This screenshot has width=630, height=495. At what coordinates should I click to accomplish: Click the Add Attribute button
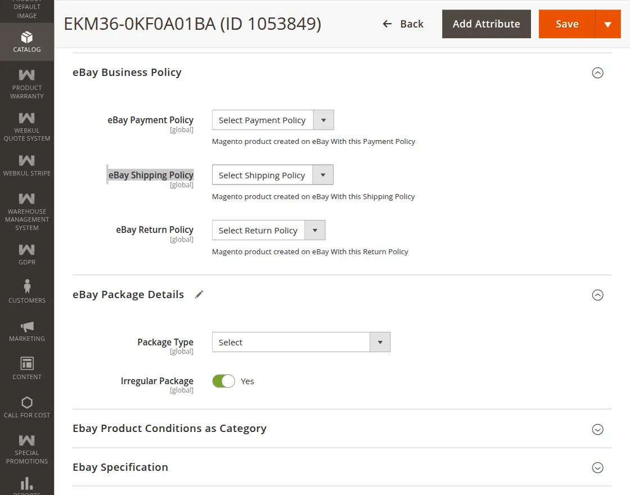point(486,24)
